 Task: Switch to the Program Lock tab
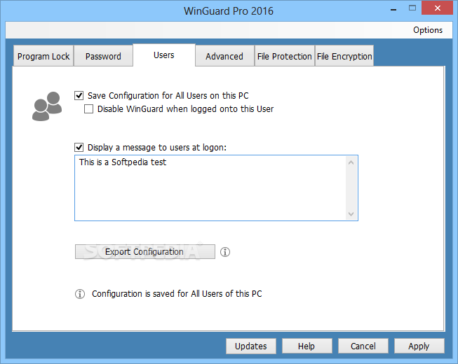coord(43,56)
